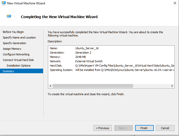Click the Operating System install path text
179x136 pixels.
click(x=125, y=70)
